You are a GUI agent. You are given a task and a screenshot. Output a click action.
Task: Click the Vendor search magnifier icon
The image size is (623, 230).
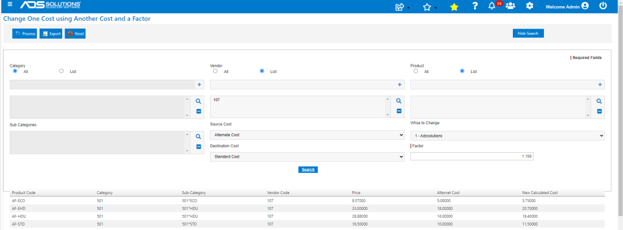pyautogui.click(x=399, y=101)
